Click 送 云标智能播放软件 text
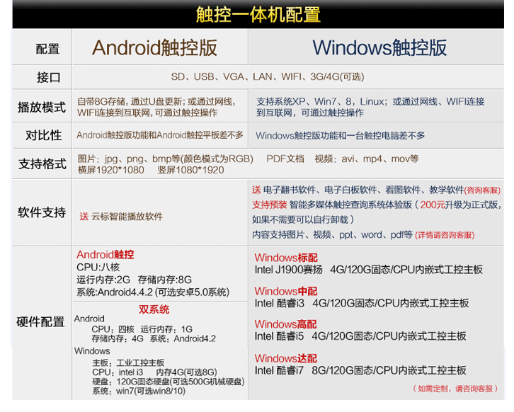The image size is (514, 412). tap(121, 217)
